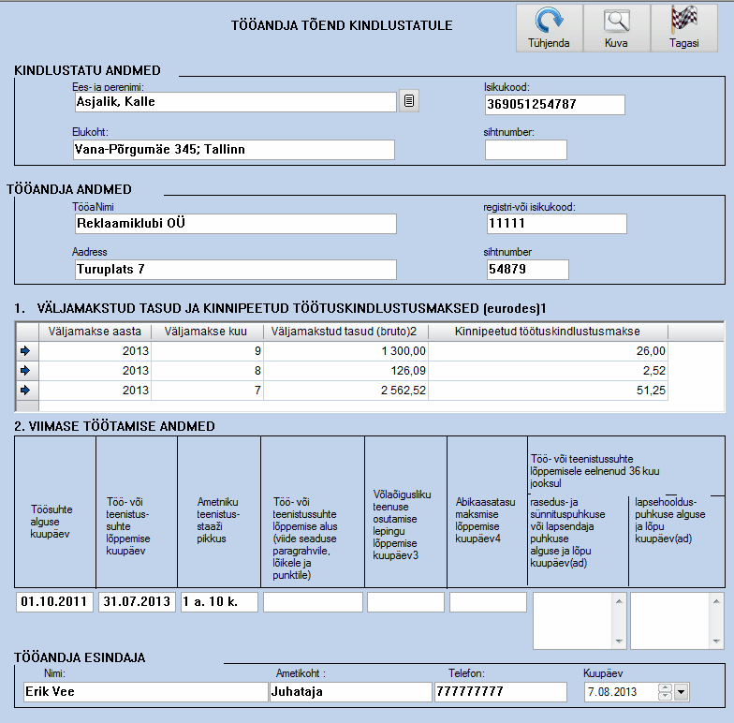Viewport: 734px width, 723px height.
Task: Edit the Ametikoht field Juhataja
Action: coord(350,691)
